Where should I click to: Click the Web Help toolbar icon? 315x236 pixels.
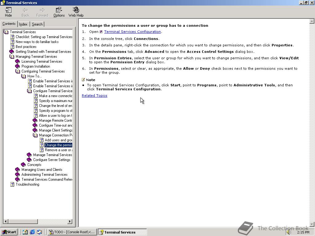pyautogui.click(x=76, y=12)
